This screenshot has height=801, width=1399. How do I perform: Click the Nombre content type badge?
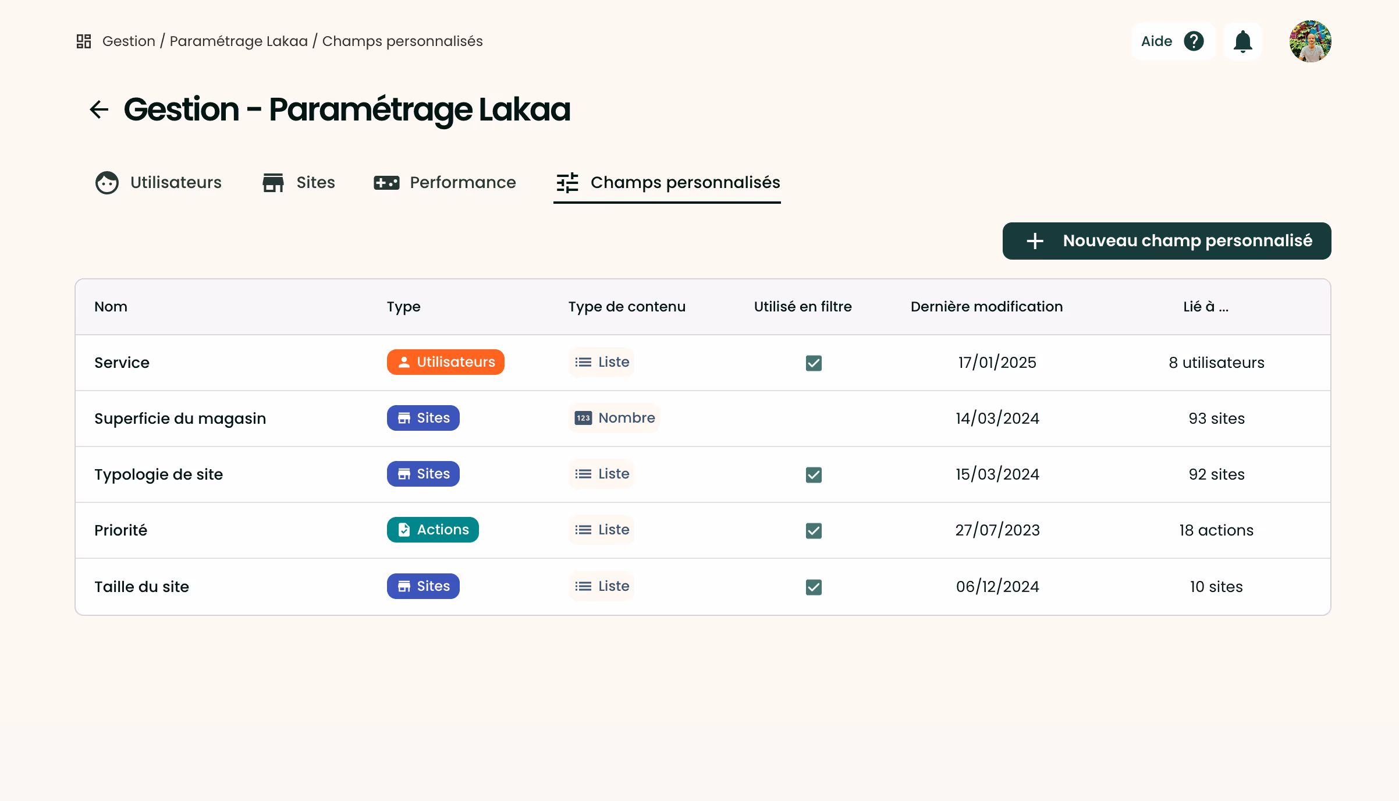click(x=615, y=418)
